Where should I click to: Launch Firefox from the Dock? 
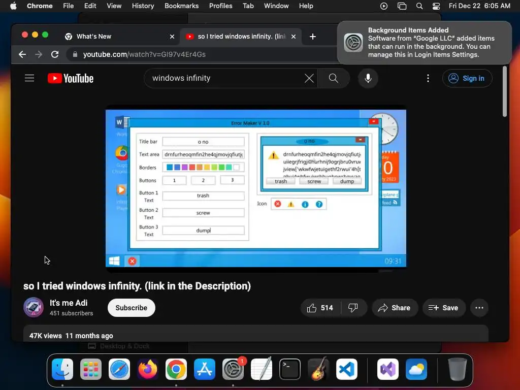point(148,369)
